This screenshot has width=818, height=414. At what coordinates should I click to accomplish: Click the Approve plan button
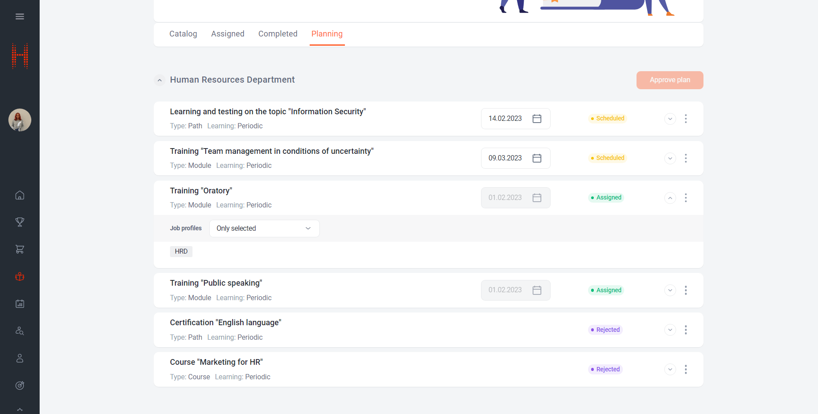coord(669,80)
